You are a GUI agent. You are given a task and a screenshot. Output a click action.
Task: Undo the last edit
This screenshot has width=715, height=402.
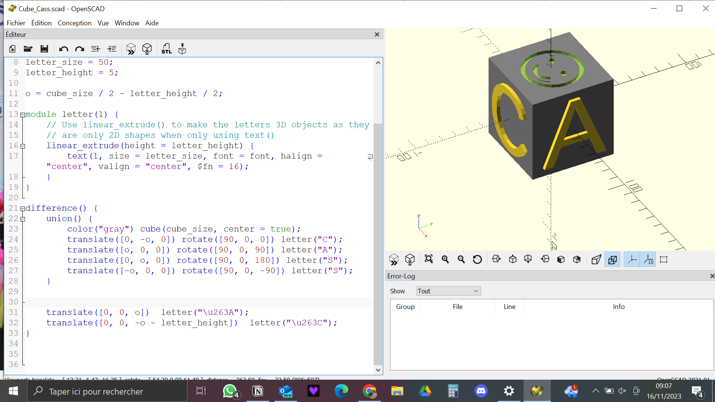point(64,49)
